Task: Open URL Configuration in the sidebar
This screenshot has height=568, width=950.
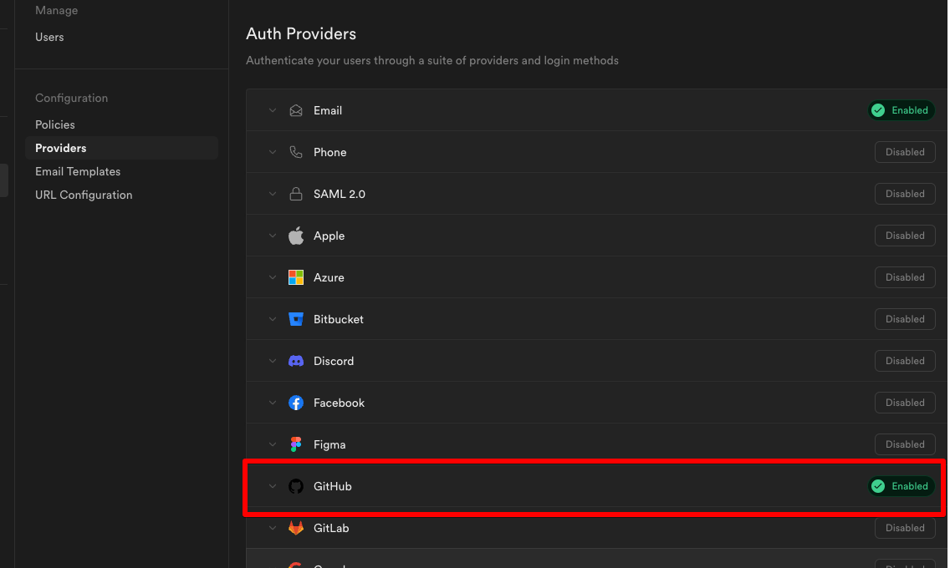Action: click(x=84, y=195)
